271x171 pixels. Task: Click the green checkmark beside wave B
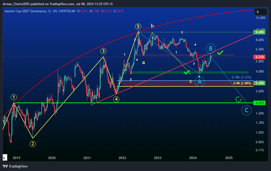(x=220, y=53)
